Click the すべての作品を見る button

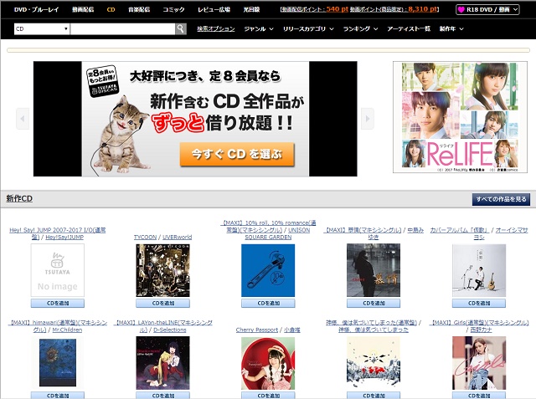tap(501, 199)
